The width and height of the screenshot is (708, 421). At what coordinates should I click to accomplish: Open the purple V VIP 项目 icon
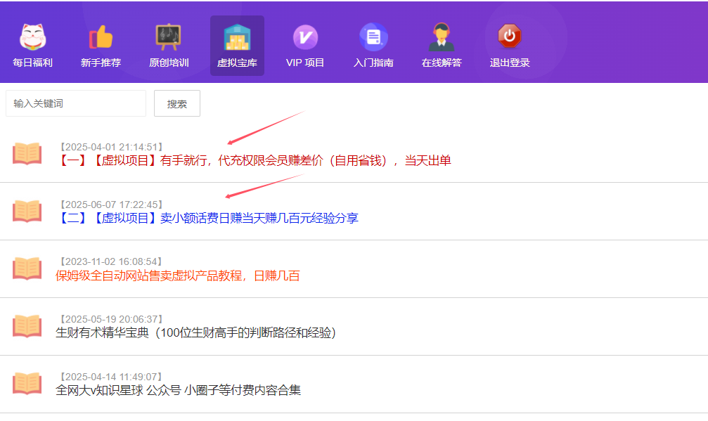pos(305,37)
